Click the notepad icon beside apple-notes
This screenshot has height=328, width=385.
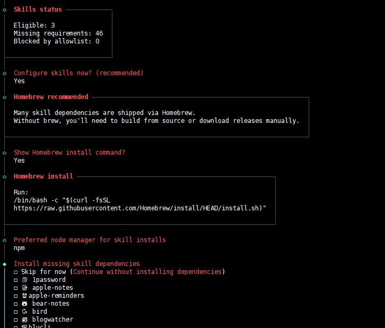click(x=24, y=288)
